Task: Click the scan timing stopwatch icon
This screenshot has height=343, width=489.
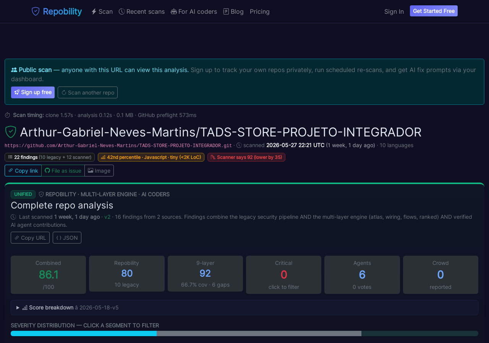Action: 7,115
